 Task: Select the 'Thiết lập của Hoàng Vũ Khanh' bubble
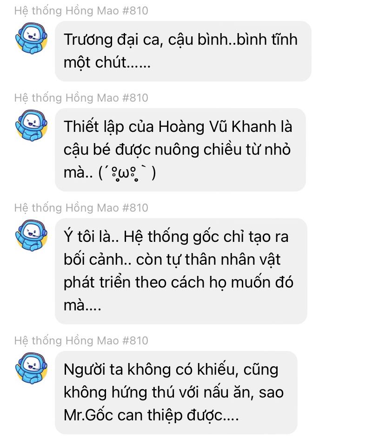pos(180,150)
